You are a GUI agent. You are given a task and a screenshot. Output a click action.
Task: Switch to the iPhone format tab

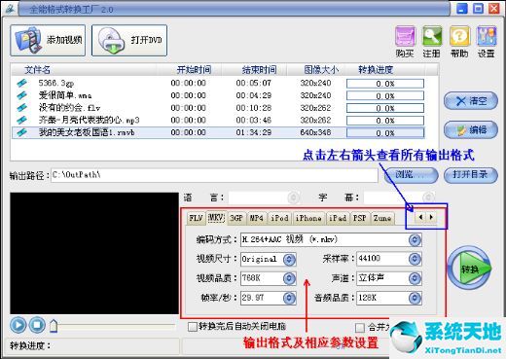point(308,218)
